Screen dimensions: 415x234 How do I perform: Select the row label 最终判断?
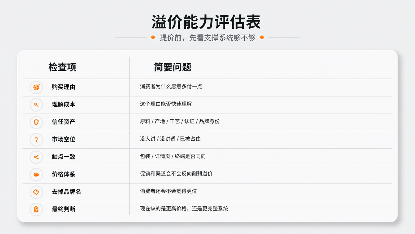pos(63,209)
